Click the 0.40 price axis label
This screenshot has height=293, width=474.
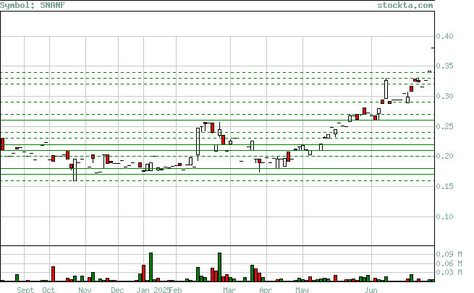click(x=444, y=36)
